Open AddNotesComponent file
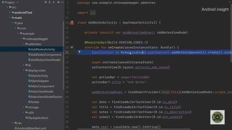Screen dimensions: 232x130 pyautogui.click(x=46, y=55)
